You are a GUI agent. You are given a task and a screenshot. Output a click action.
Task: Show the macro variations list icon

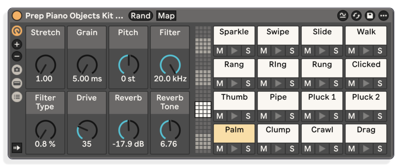tap(17, 97)
